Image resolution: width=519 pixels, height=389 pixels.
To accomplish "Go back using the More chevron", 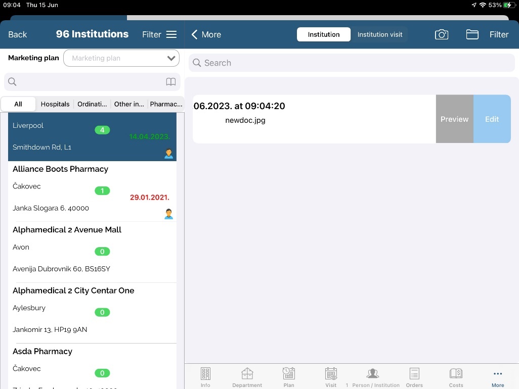I will coord(206,34).
